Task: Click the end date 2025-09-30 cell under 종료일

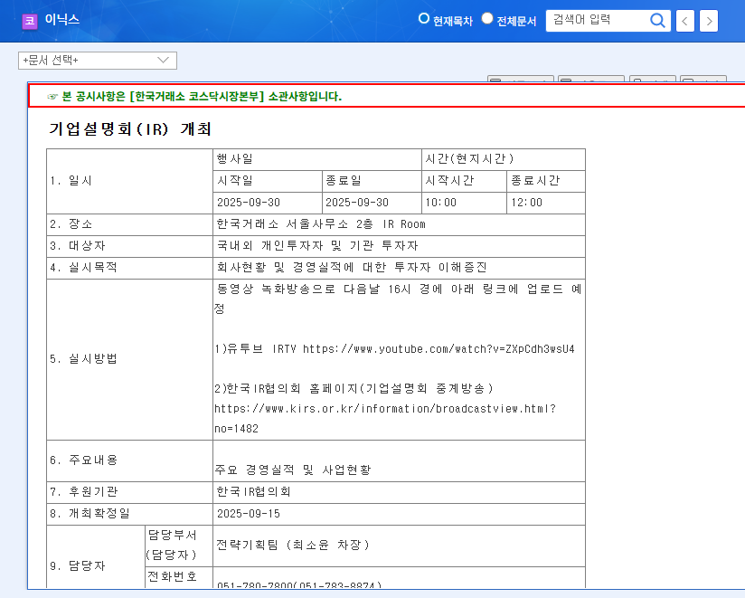Action: [372, 203]
